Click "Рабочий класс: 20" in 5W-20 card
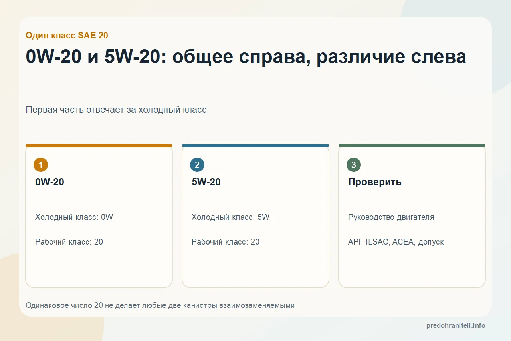Screen dimensions: 511x341 tap(226, 242)
